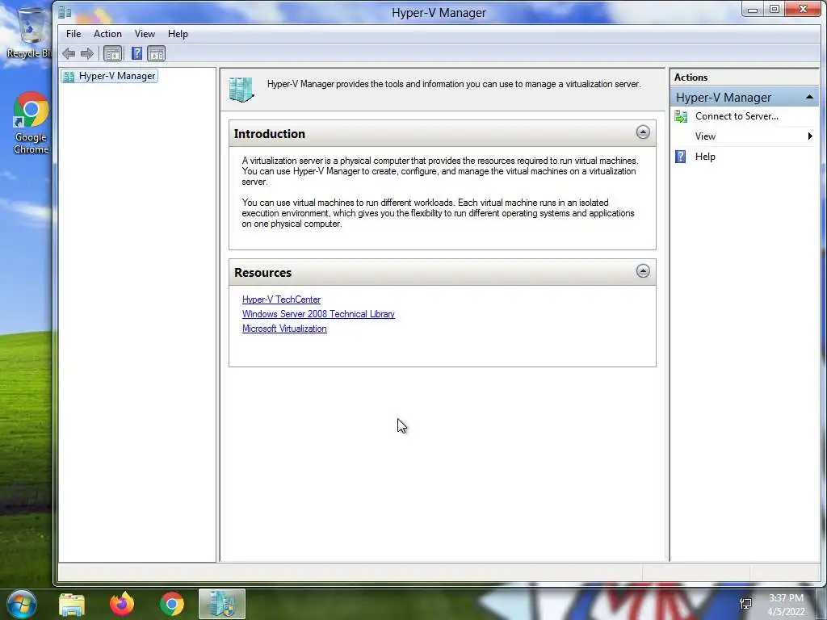This screenshot has height=620, width=827.
Task: Click the Back arrow toolbar icon
Action: tap(69, 53)
